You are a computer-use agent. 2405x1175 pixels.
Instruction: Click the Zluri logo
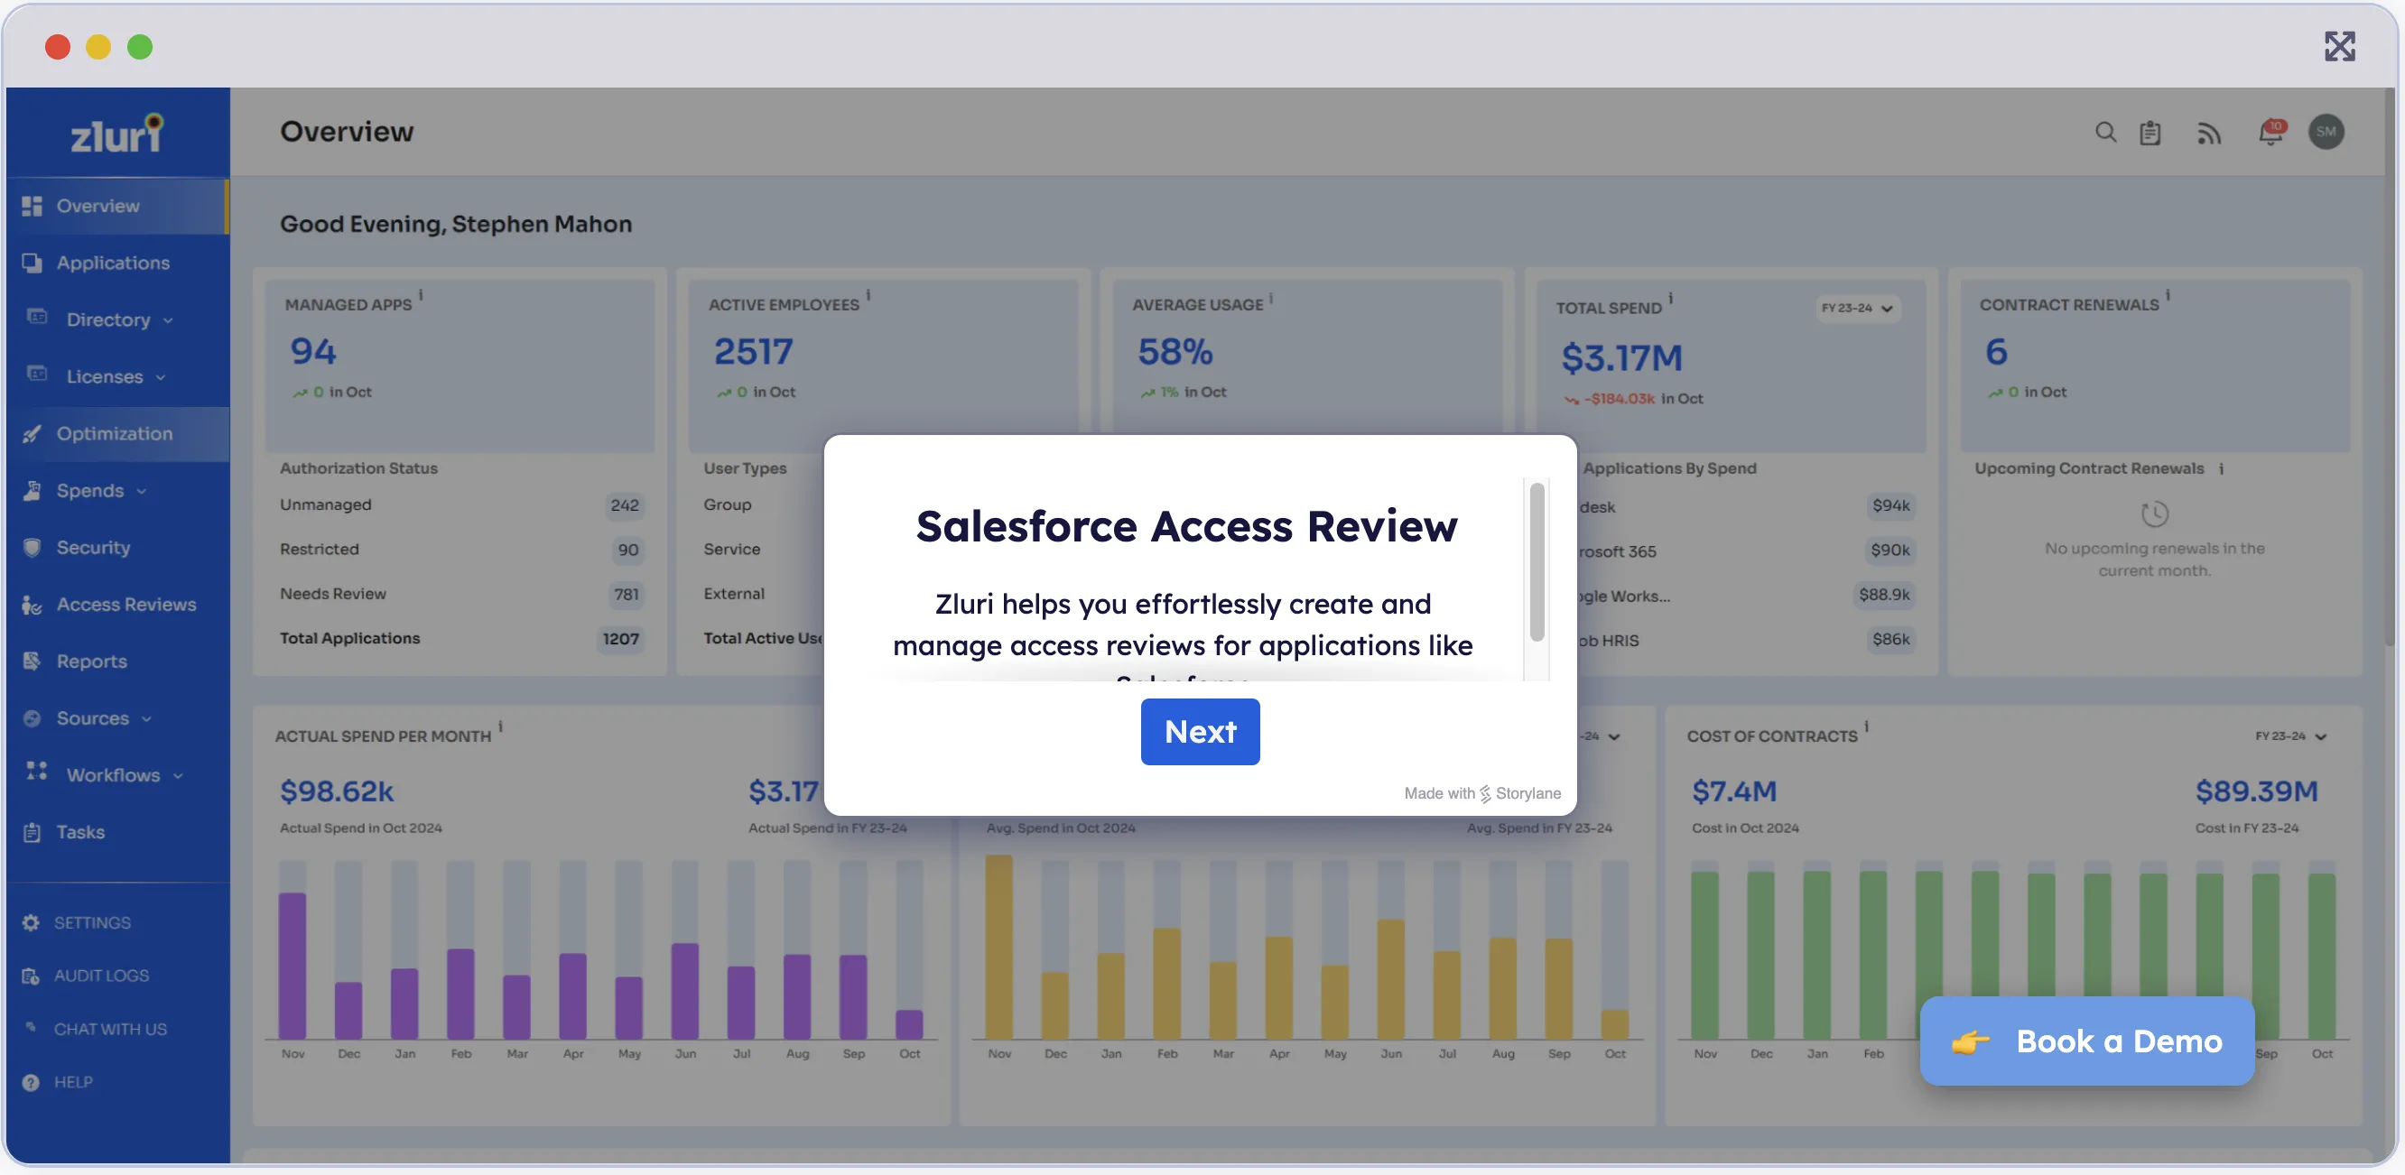pyautogui.click(x=117, y=134)
